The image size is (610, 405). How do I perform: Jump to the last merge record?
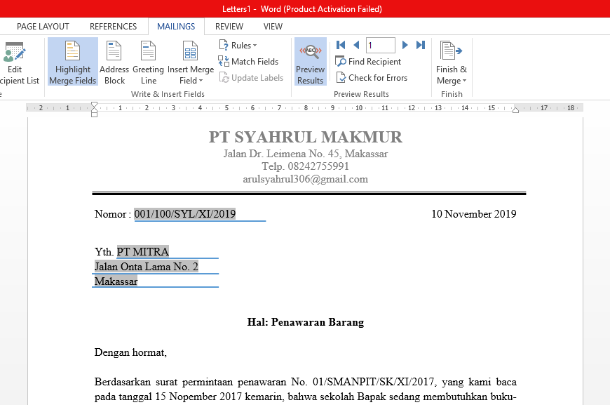419,44
